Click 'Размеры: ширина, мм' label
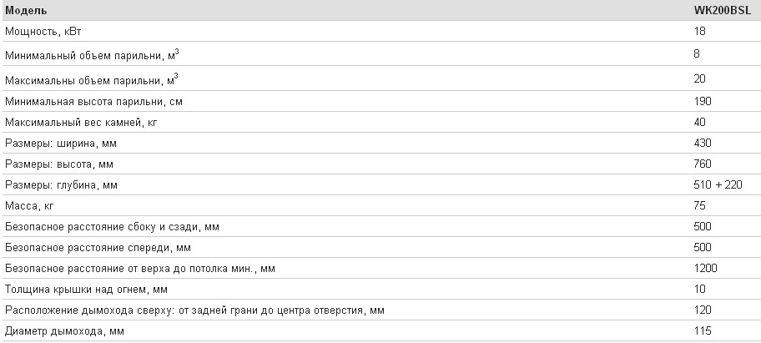Image resolution: width=761 pixels, height=343 pixels. click(61, 144)
